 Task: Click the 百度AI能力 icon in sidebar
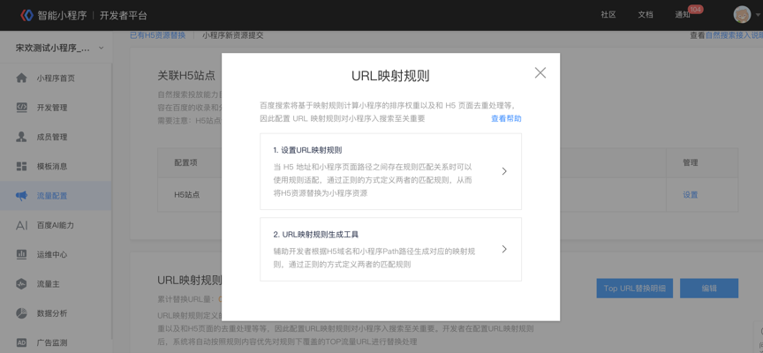coord(21,225)
